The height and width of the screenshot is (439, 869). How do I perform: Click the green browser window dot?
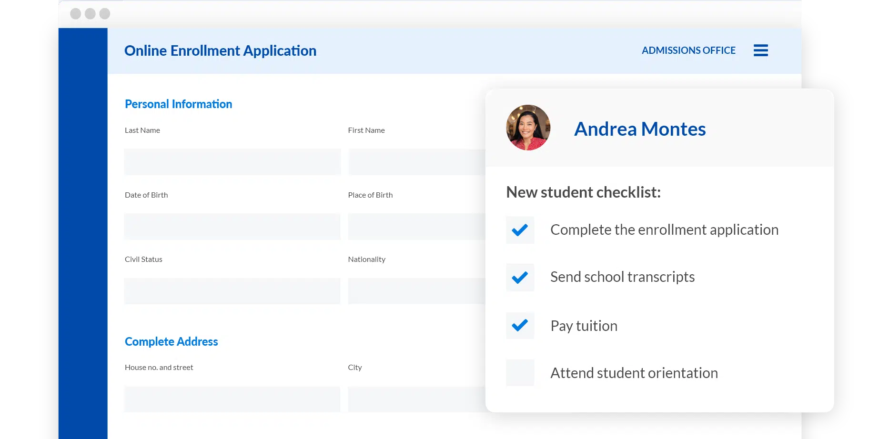[x=104, y=13]
